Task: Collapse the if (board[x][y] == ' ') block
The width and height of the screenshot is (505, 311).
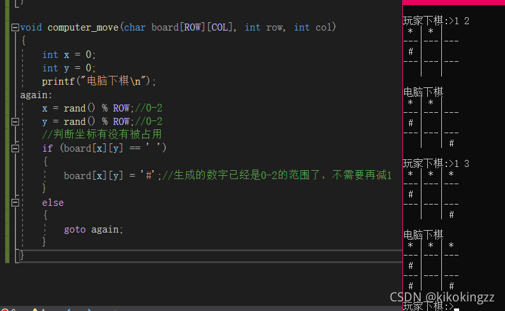Action: click(x=15, y=148)
